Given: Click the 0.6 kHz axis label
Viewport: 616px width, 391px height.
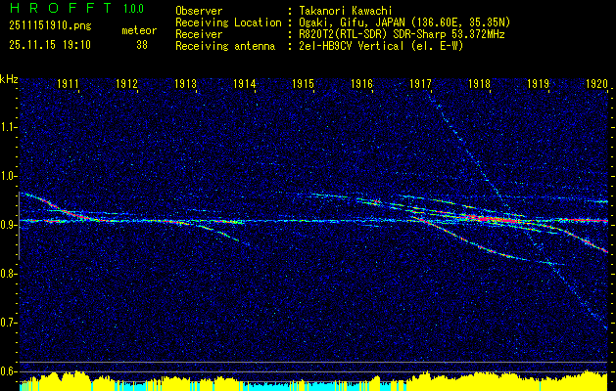Looking at the screenshot, I should pyautogui.click(x=8, y=371).
